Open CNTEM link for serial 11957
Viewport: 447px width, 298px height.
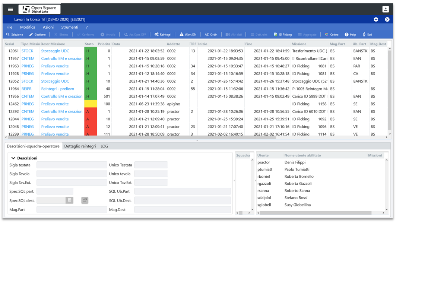pos(28,58)
